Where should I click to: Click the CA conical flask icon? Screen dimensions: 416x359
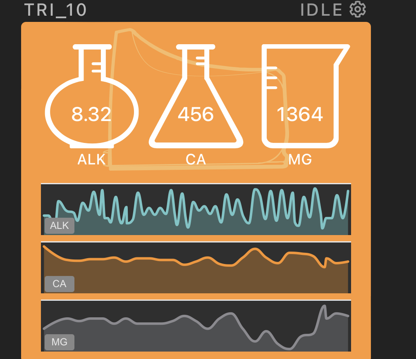(x=196, y=96)
